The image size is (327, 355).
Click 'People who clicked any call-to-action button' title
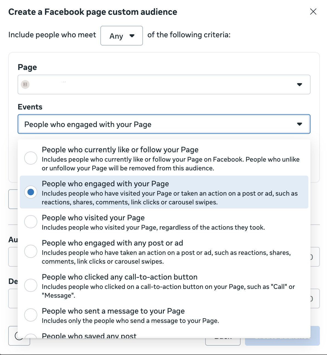tap(120, 277)
